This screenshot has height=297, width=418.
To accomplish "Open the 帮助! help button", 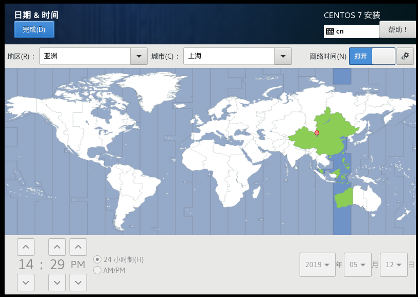I will point(397,29).
